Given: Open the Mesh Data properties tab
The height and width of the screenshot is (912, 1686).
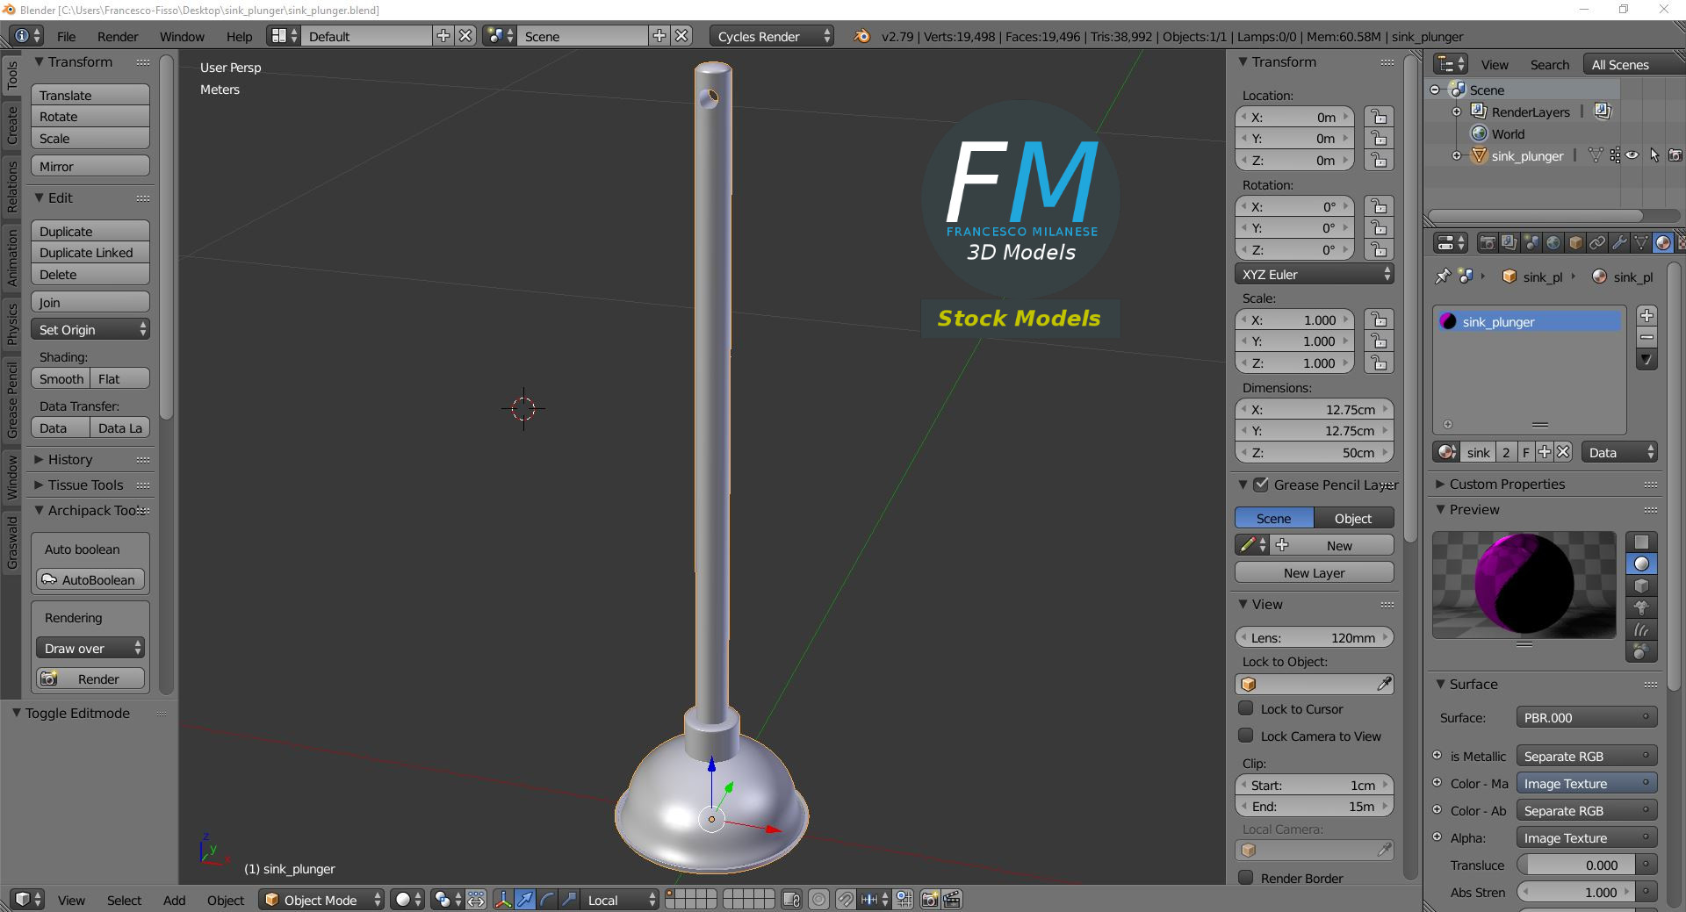Looking at the screenshot, I should pos(1641,243).
